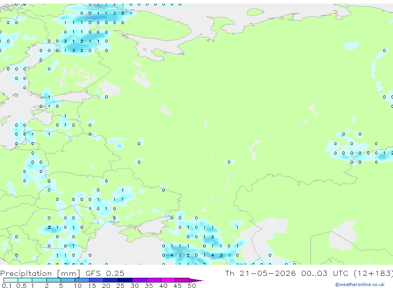393x288 pixels.
Task: Click the above-50 arrow tip of legend
Action: coord(196,280)
